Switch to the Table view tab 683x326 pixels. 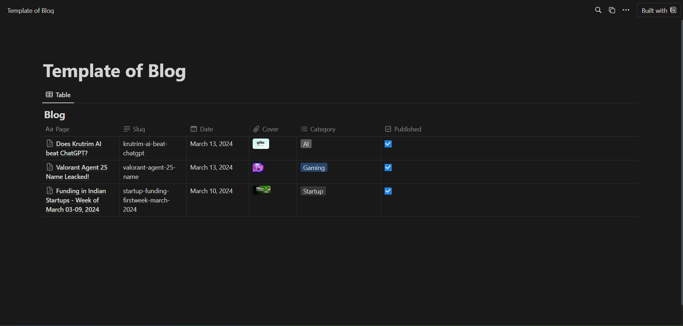[x=58, y=95]
